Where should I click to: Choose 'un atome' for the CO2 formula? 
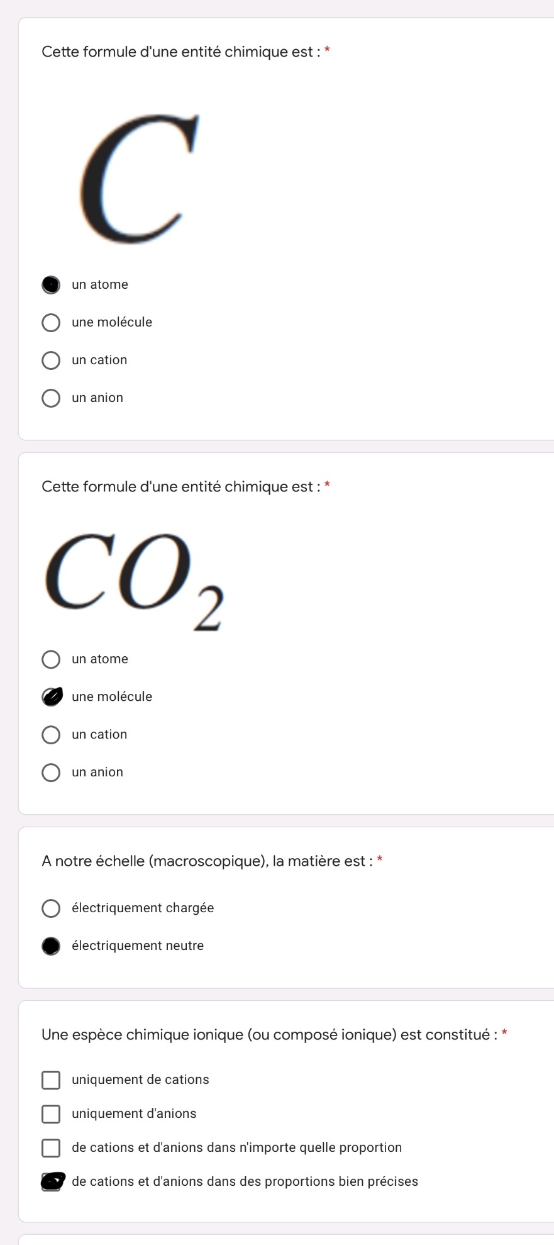[x=51, y=659]
